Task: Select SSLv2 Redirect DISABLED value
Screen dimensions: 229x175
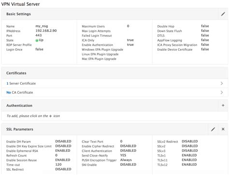Action: [190, 141]
